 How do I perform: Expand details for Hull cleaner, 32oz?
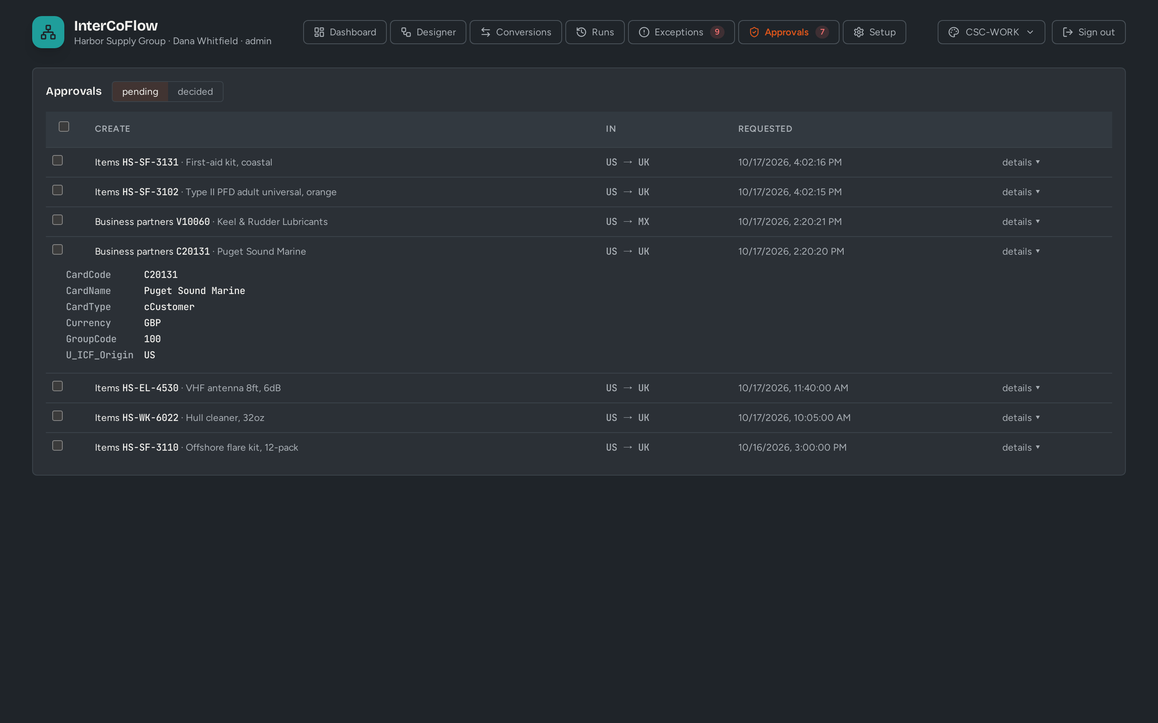pos(1020,417)
